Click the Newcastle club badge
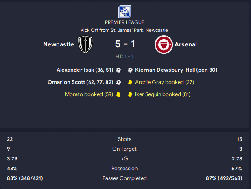This screenshot has width=251, height=189. pos(86,44)
